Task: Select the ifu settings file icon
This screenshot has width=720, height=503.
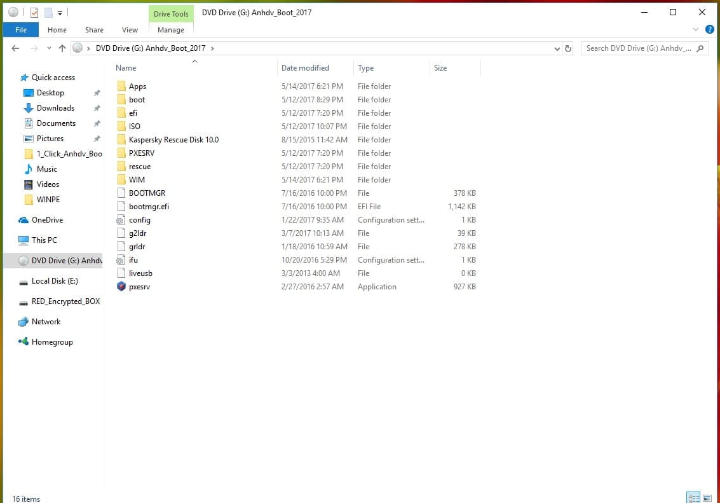Action: (x=121, y=259)
